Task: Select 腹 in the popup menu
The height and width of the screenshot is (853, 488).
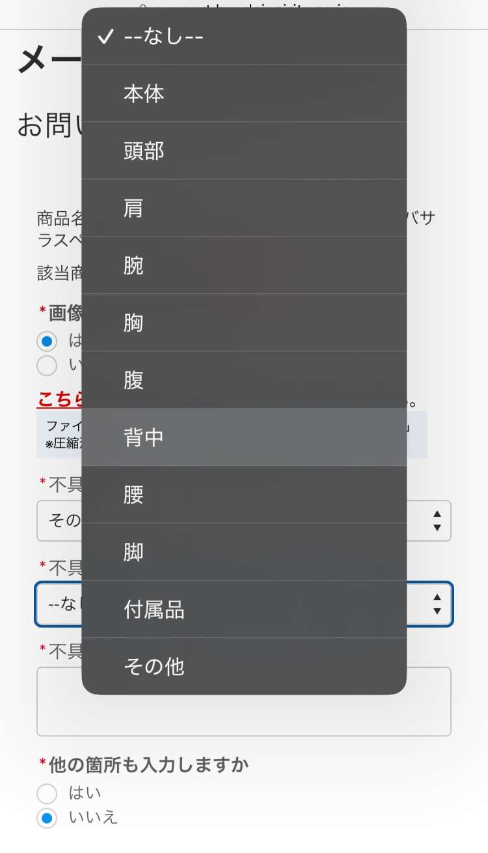Action: pos(244,380)
